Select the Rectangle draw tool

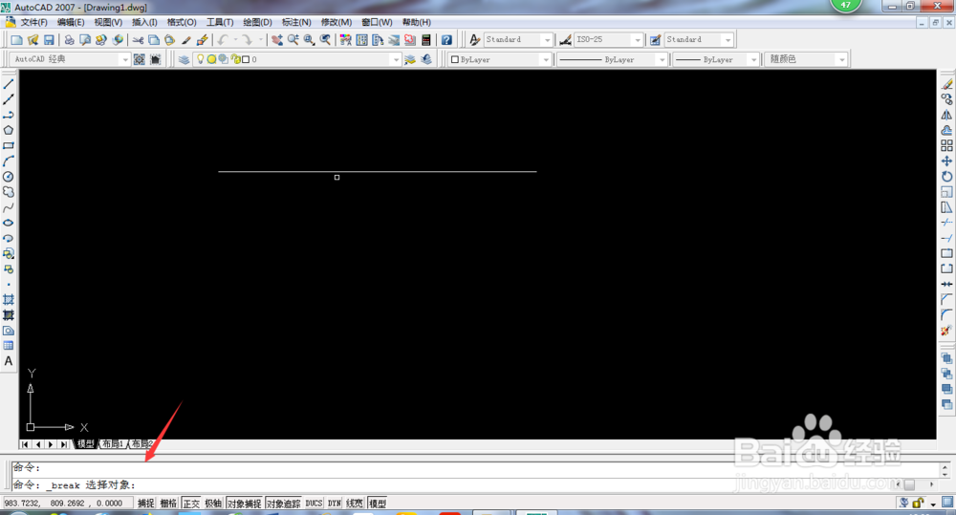point(9,145)
